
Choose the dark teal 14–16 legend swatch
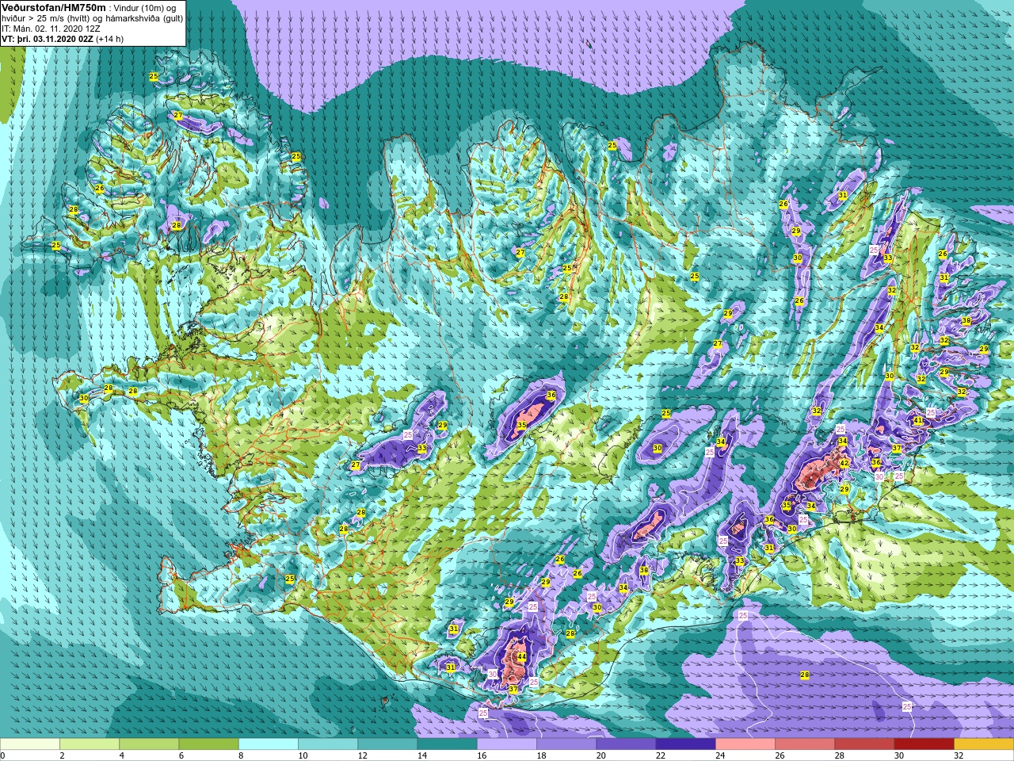pos(447,744)
